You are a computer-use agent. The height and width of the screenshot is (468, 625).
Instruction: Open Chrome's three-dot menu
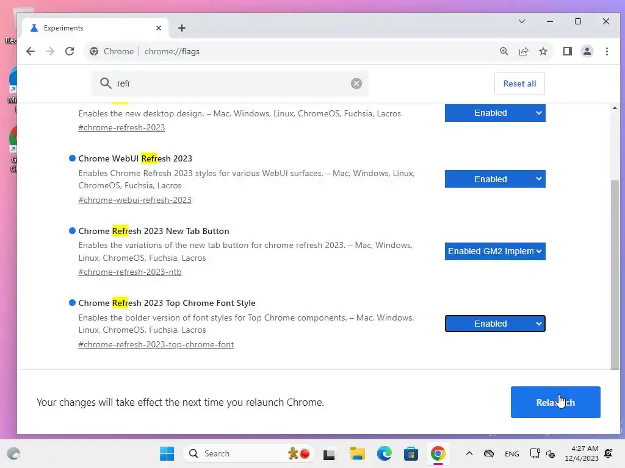coord(607,51)
